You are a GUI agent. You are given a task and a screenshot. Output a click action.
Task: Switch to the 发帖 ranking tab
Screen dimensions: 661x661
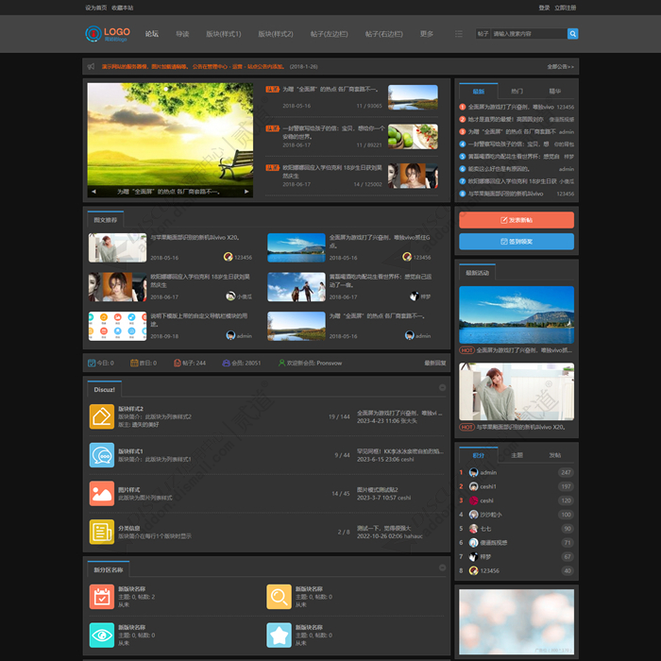pyautogui.click(x=555, y=455)
